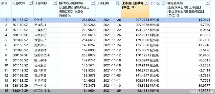Select row number 8

click(x=6, y=55)
